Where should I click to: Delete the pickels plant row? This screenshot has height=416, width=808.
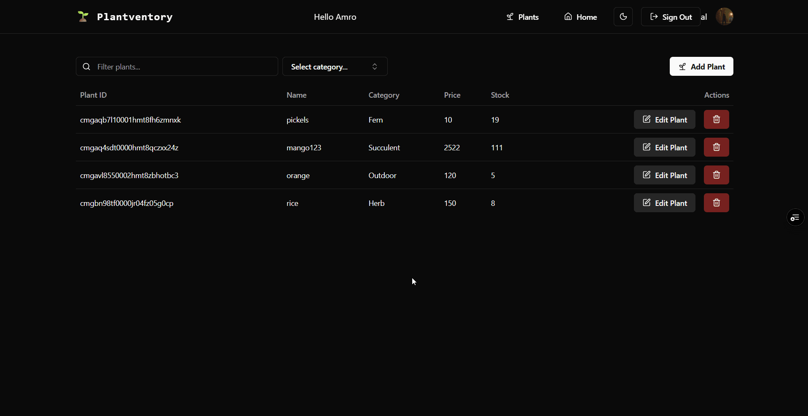[716, 120]
